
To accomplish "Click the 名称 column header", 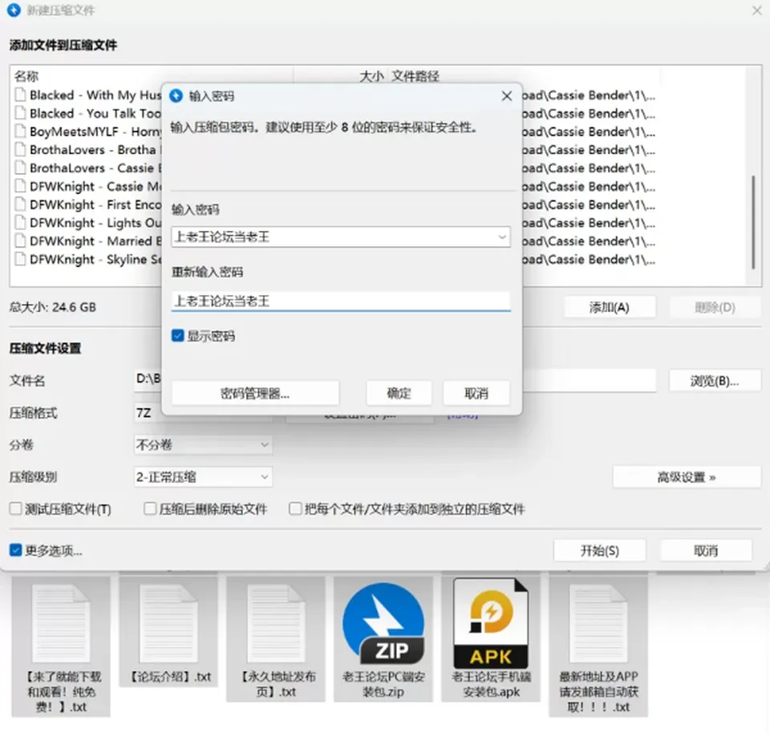I will [x=26, y=76].
